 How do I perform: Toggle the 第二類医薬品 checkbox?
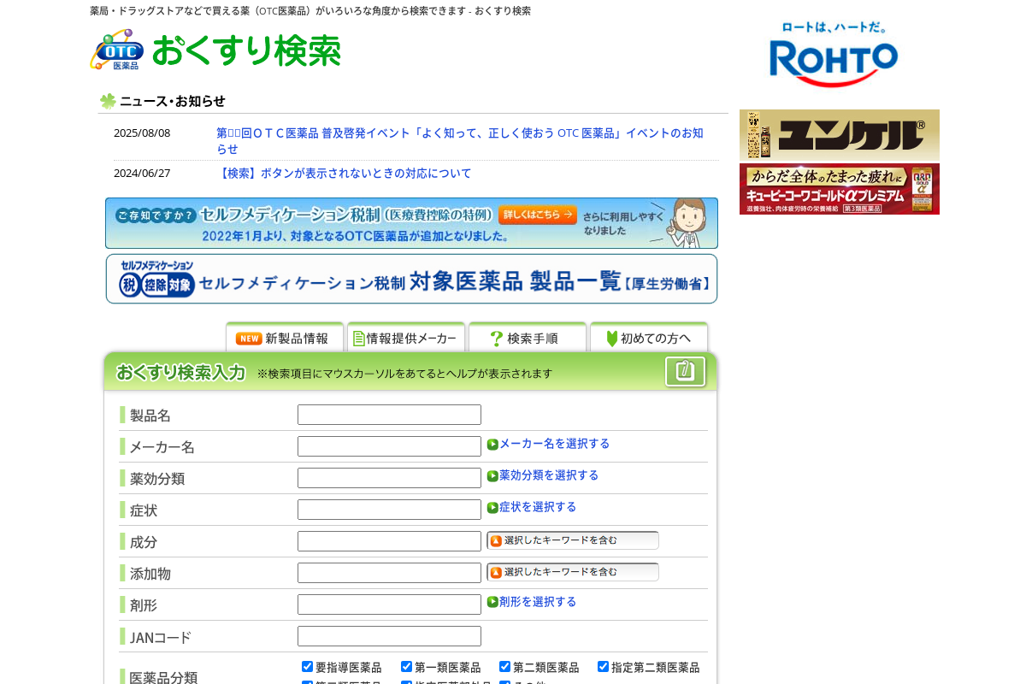click(x=505, y=667)
